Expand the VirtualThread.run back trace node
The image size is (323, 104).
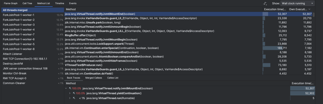(x=70, y=98)
